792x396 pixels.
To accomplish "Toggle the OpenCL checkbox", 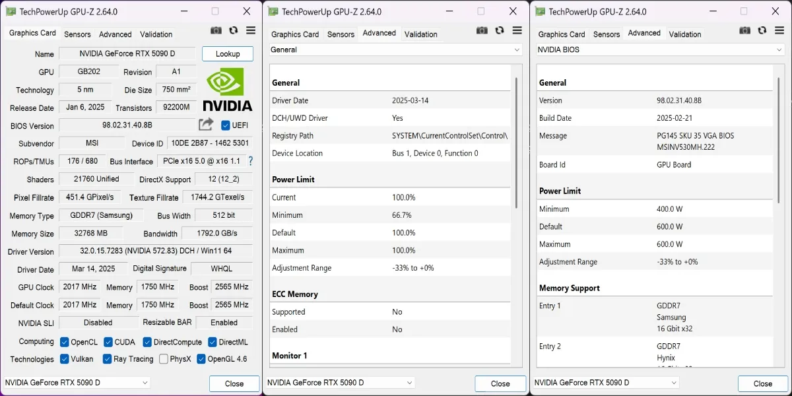I will coord(65,342).
